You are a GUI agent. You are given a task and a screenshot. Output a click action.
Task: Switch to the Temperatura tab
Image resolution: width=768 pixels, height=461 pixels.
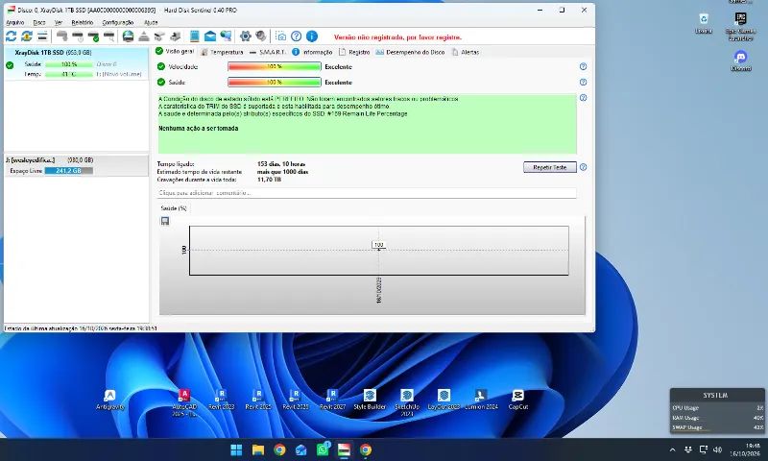coord(222,52)
